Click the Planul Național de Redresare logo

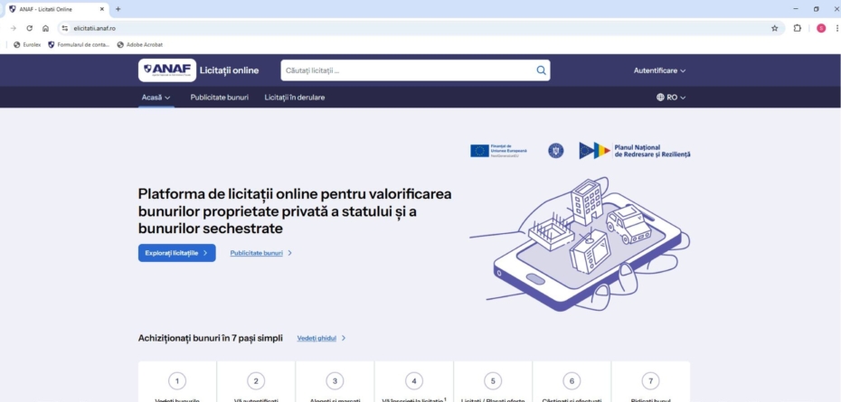point(635,151)
